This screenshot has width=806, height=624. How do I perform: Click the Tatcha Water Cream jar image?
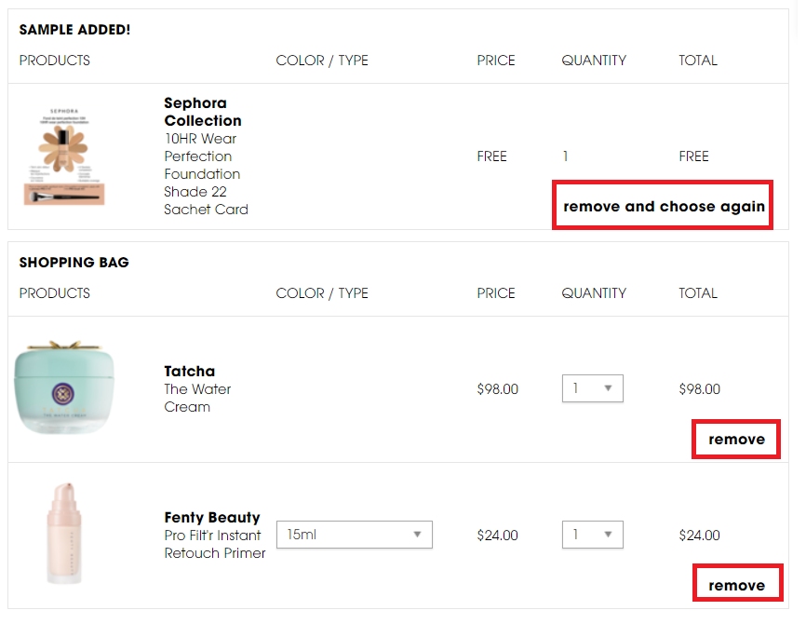[65, 389]
